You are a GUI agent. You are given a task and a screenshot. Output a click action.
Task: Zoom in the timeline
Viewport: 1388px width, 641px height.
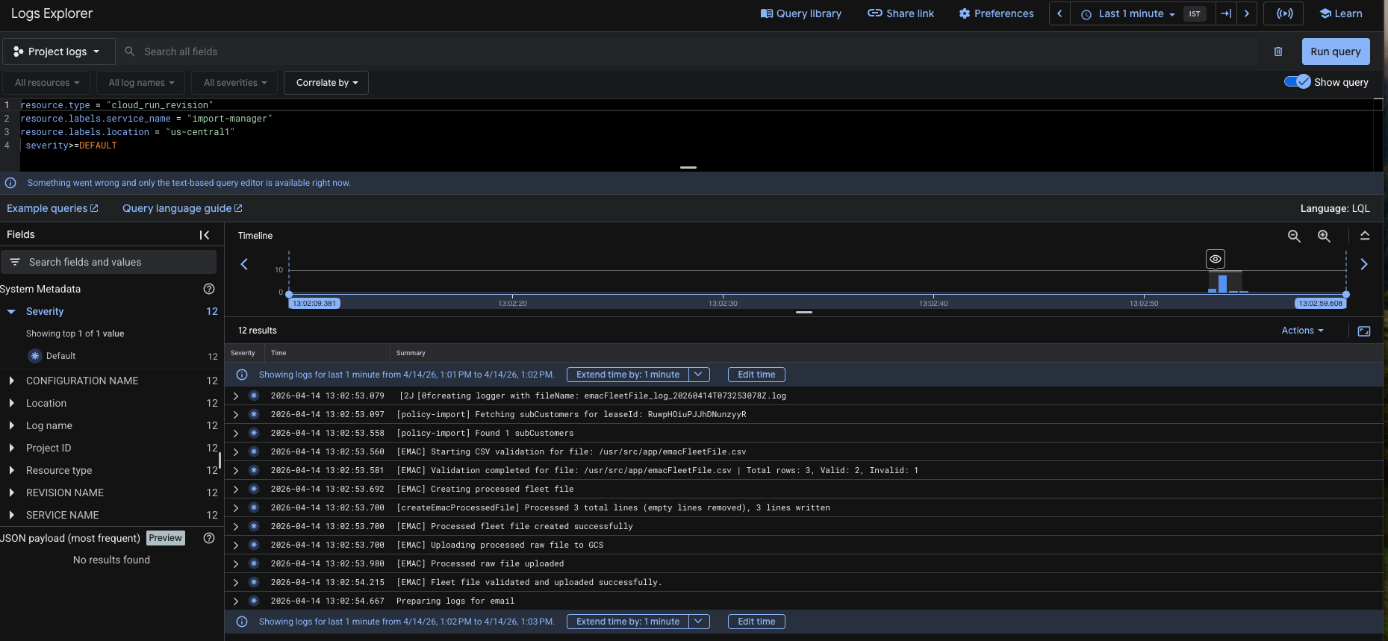pyautogui.click(x=1324, y=236)
